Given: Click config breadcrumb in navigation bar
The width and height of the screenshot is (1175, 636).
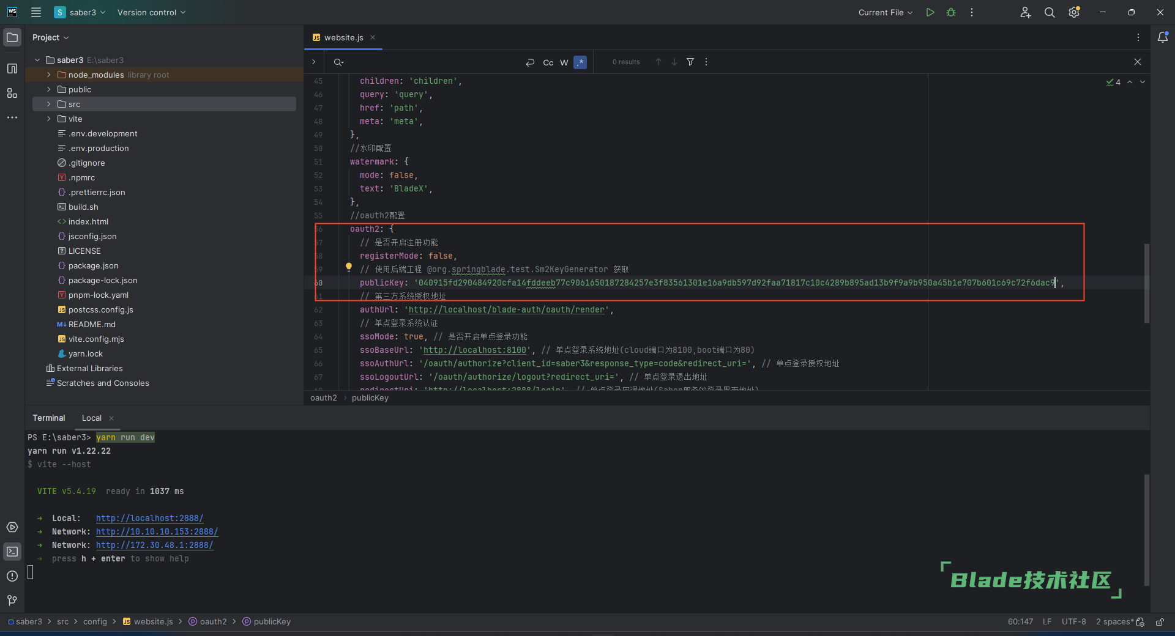Looking at the screenshot, I should coord(95,622).
